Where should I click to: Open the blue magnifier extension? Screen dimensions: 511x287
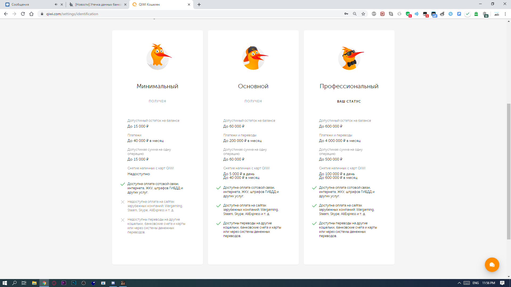click(451, 14)
